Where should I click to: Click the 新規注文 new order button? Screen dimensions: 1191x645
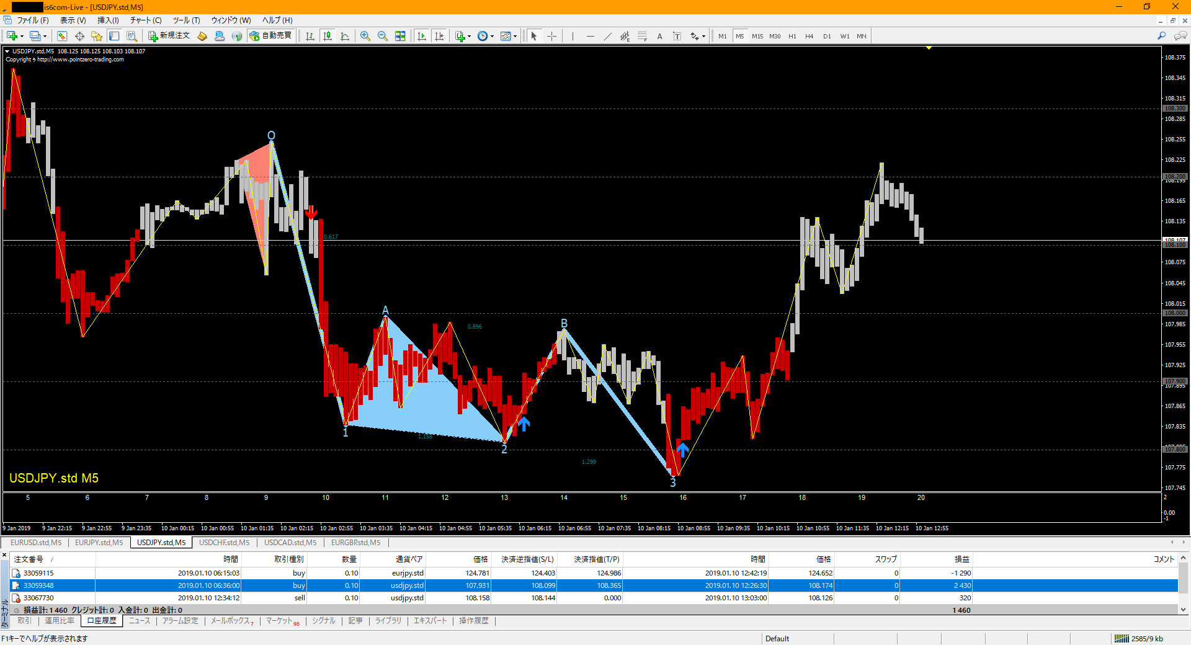click(169, 36)
